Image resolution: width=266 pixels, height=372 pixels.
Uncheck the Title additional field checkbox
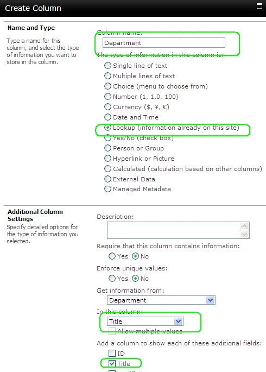point(112,363)
